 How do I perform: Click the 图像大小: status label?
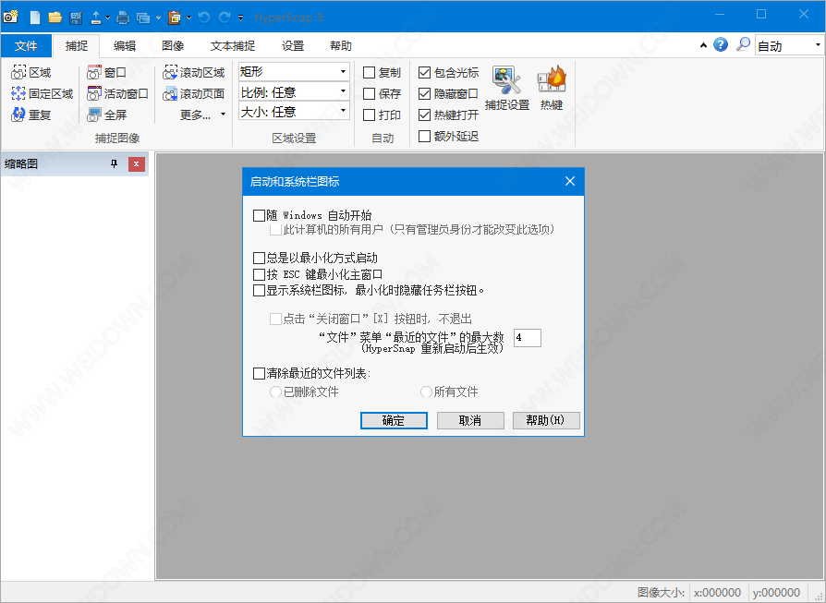(x=661, y=593)
